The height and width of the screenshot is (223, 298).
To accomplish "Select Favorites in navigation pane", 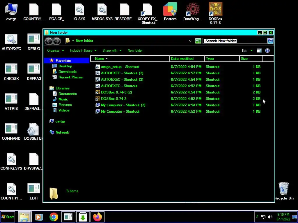I will (x=67, y=60).
